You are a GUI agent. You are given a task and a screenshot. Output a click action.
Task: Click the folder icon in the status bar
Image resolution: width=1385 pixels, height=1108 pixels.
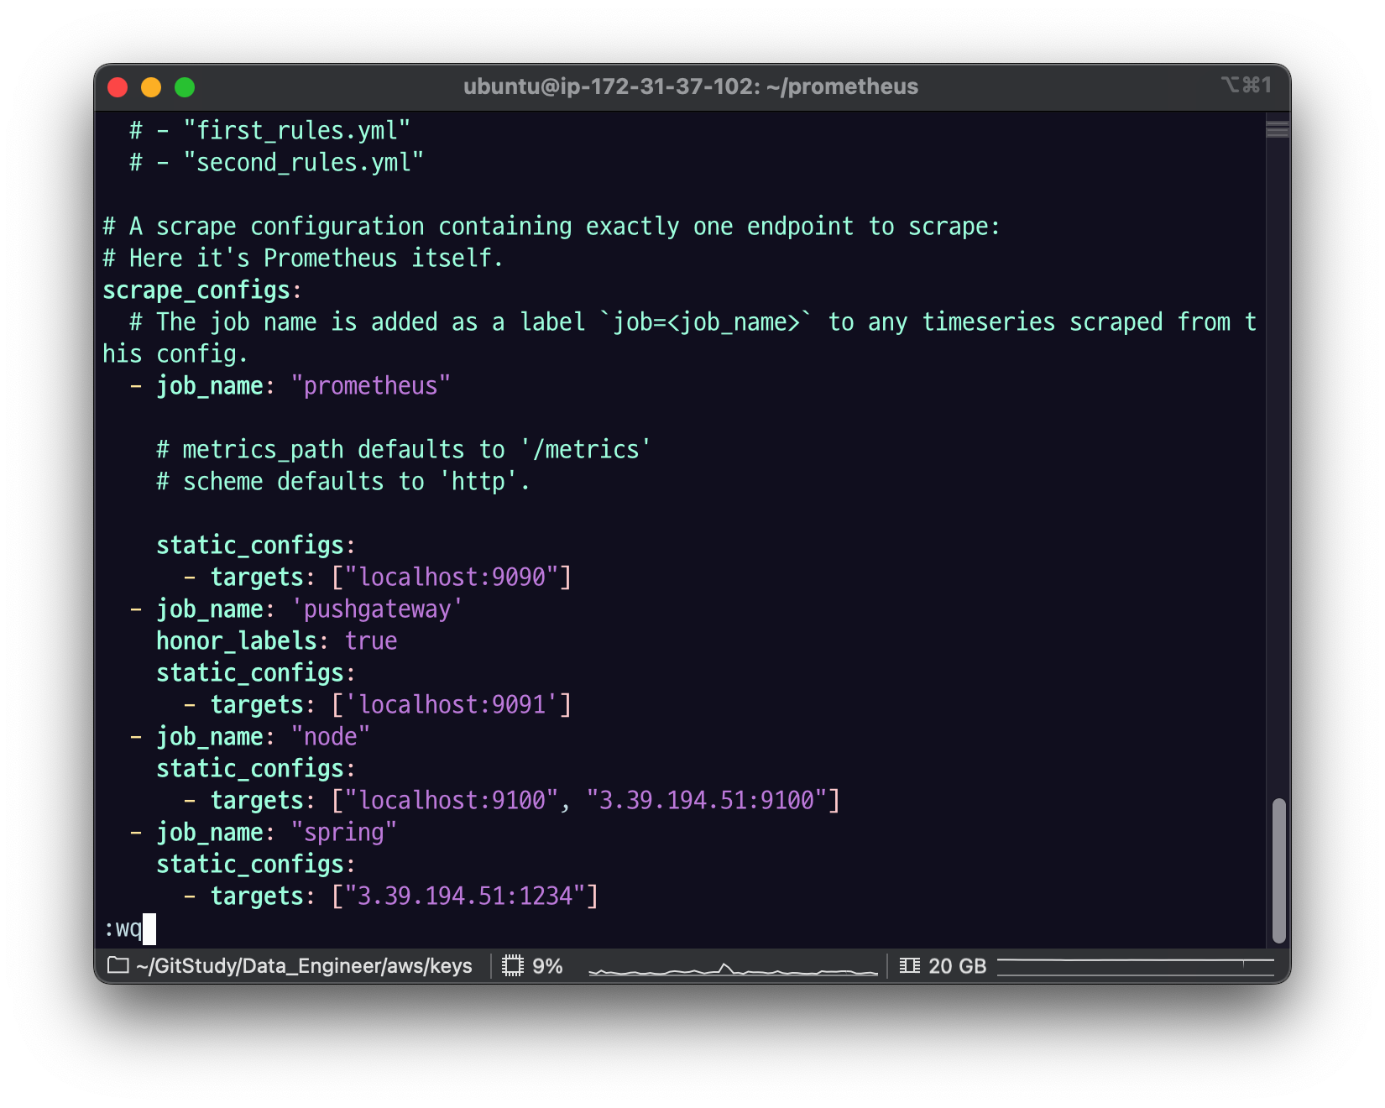coord(118,965)
